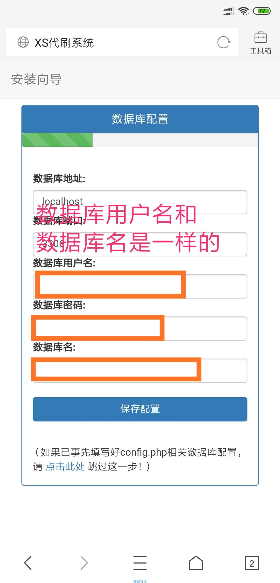Focus the database port field 3306
The height and width of the screenshot is (583, 280).
click(x=140, y=244)
